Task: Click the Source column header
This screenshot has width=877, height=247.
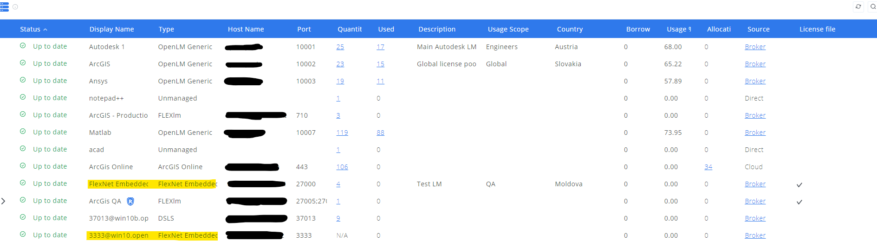Action: point(758,29)
